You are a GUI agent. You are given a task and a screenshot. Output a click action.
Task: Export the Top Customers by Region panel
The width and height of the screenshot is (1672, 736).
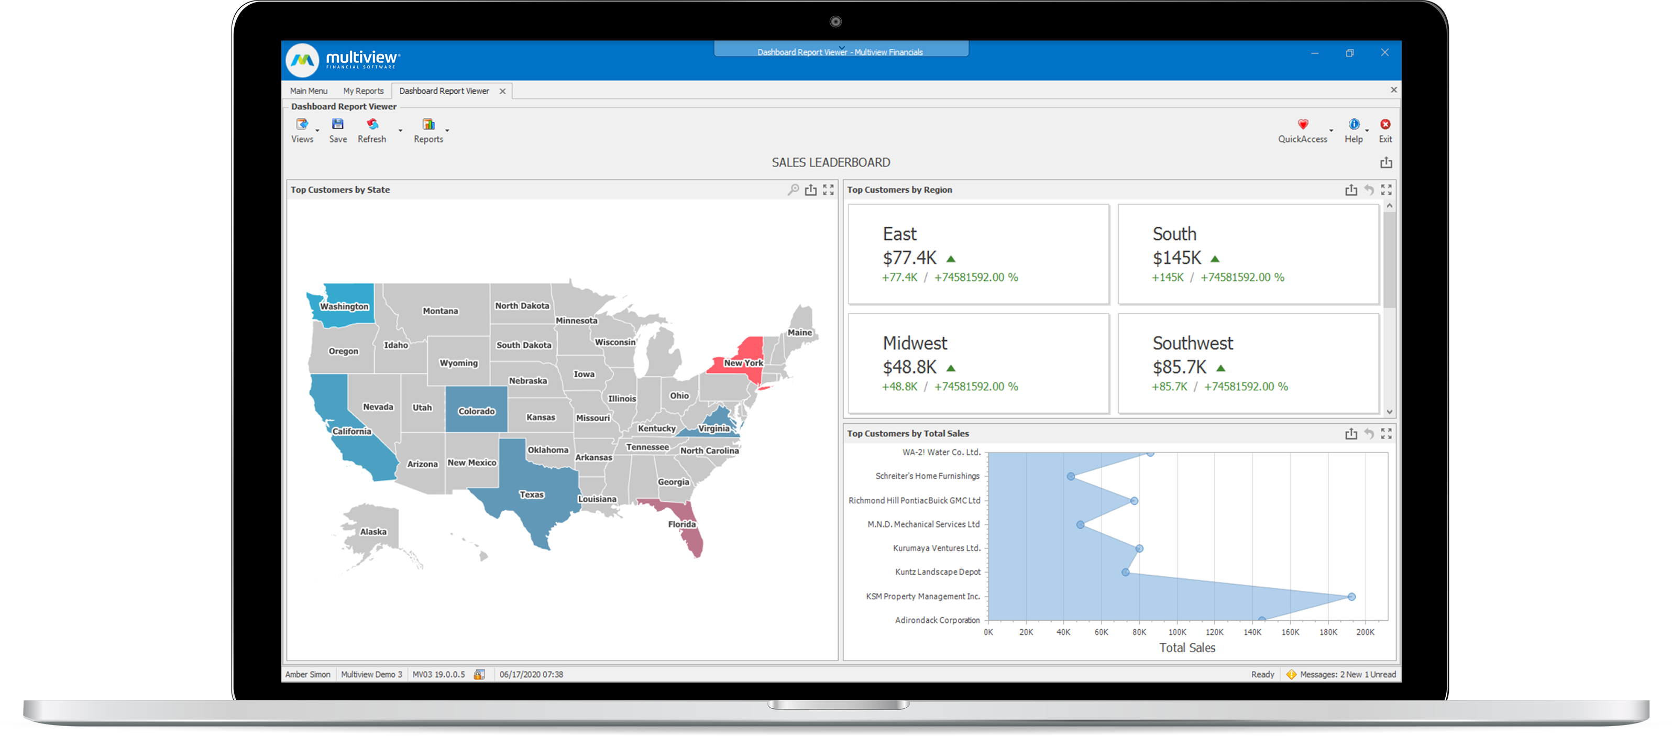(1351, 190)
